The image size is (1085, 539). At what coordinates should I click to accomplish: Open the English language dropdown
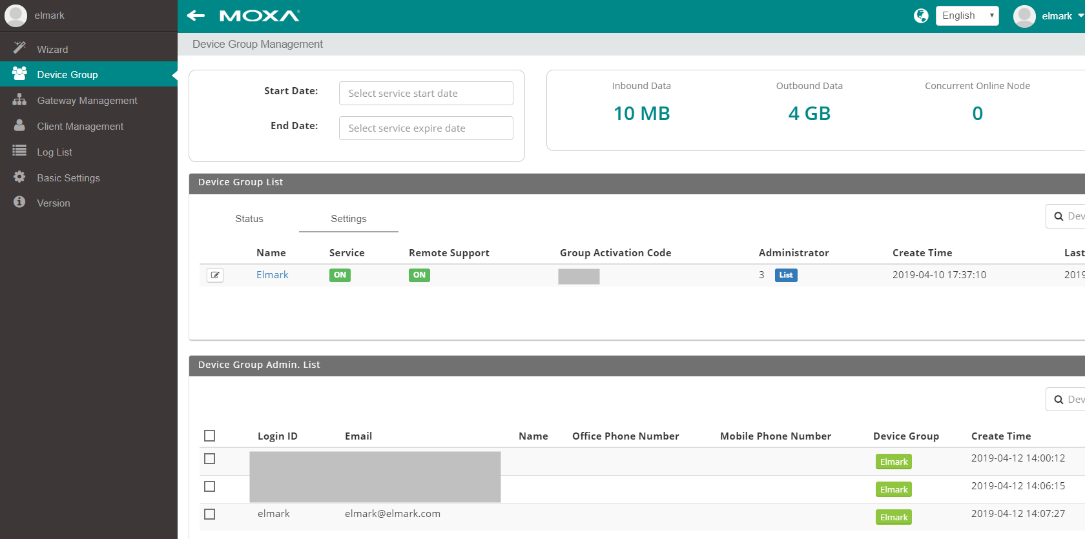point(967,15)
